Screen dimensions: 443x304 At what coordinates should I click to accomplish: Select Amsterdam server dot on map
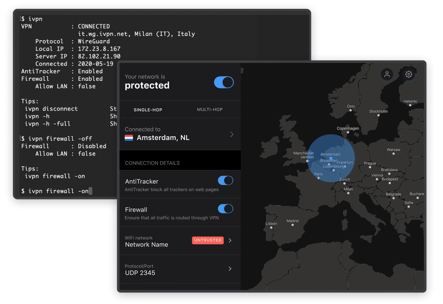(x=331, y=158)
